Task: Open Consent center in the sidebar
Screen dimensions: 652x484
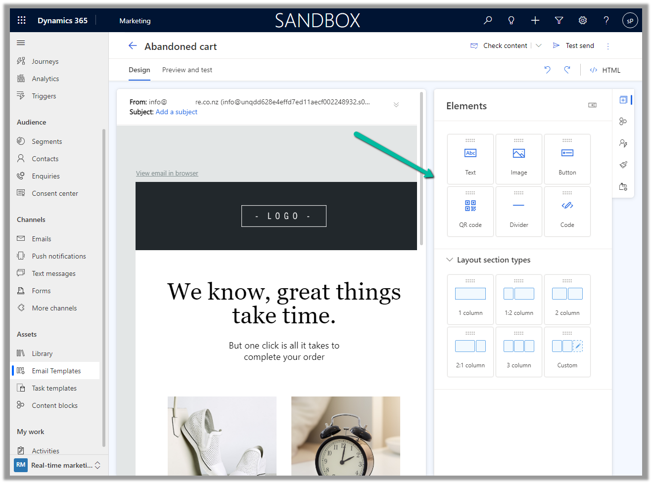Action: (55, 193)
